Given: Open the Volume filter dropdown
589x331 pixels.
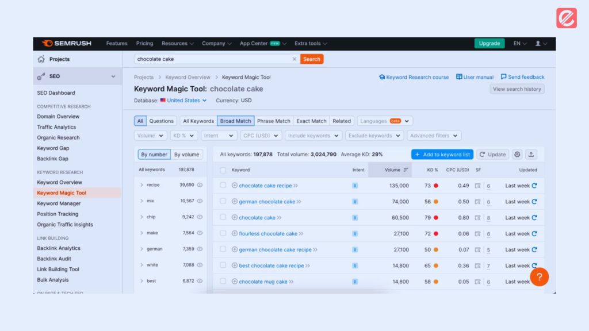Looking at the screenshot, I should 150,136.
